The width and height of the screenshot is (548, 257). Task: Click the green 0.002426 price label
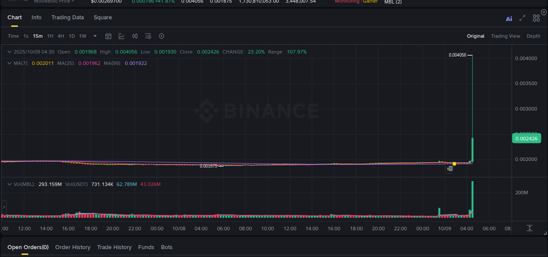click(527, 138)
